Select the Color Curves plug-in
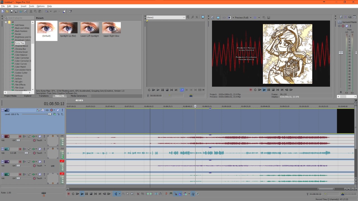The height and width of the screenshot is (201, 358). [x=21, y=64]
